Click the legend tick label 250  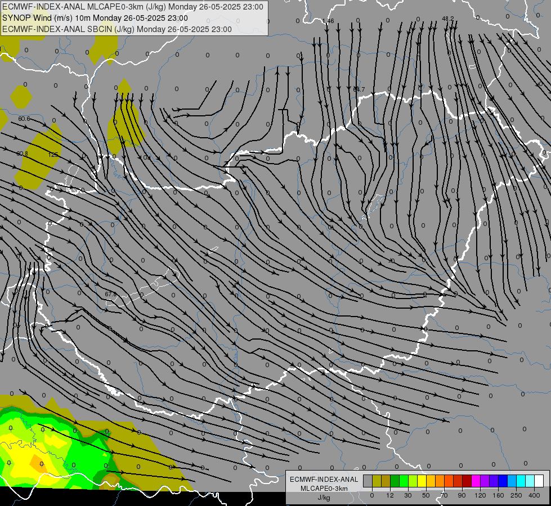pos(516,496)
